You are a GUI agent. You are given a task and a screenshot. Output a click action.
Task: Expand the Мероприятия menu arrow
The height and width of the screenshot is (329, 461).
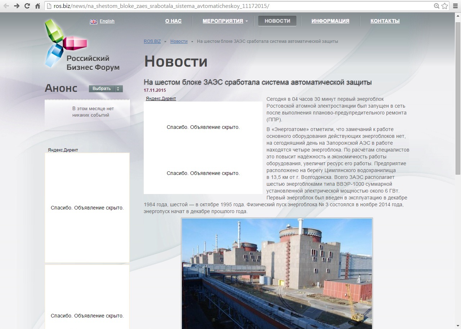tap(247, 22)
